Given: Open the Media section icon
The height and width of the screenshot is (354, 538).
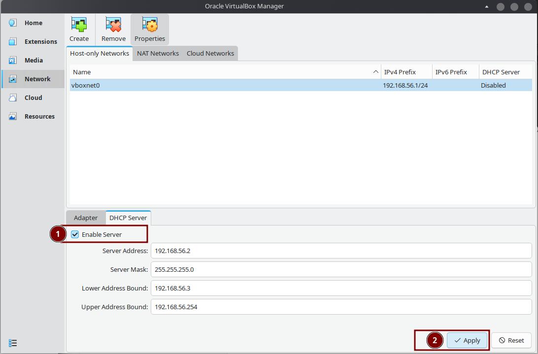Looking at the screenshot, I should click(13, 61).
